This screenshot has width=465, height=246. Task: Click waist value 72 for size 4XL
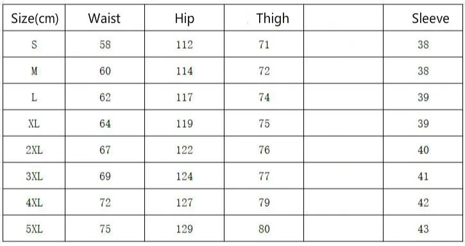coord(105,202)
